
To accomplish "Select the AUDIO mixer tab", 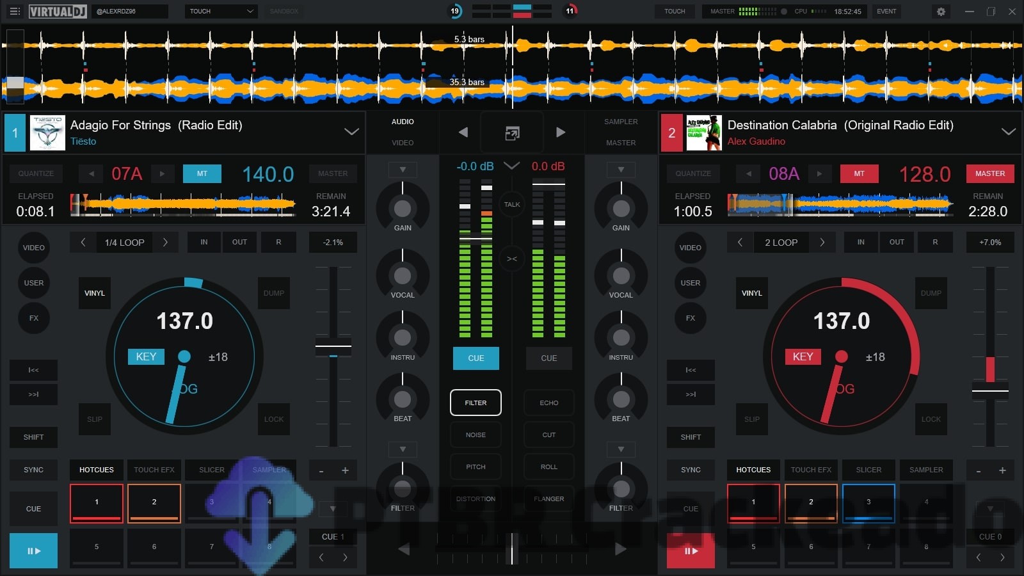I will pos(403,122).
